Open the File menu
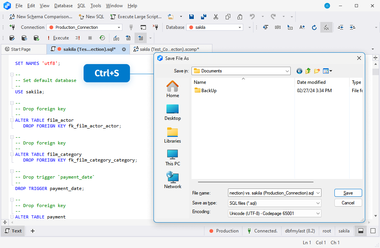This screenshot has width=380, height=248. coord(19,6)
